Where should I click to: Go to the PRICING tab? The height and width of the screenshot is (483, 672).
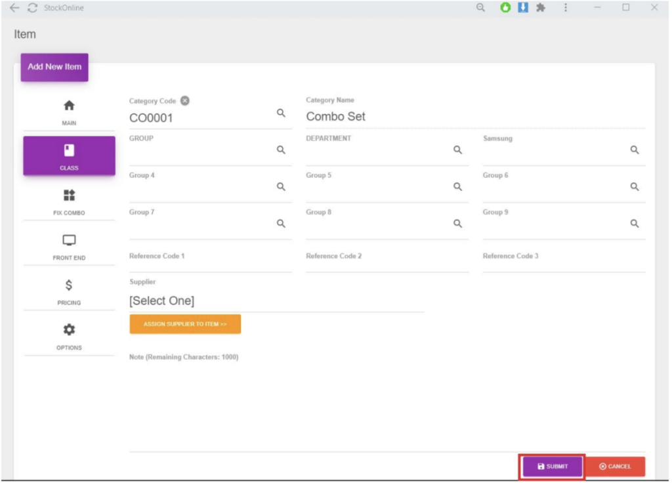[x=69, y=291]
